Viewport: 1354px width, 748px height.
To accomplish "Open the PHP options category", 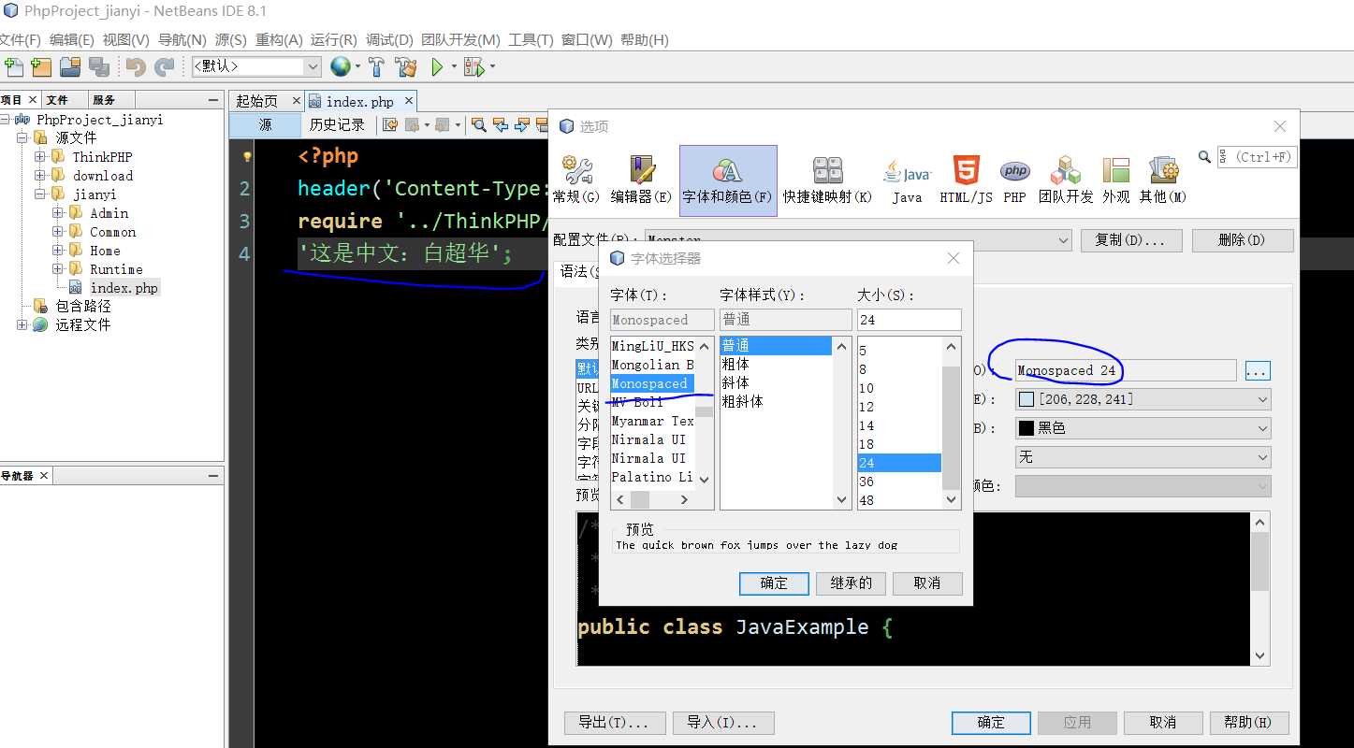I will 1015,180.
